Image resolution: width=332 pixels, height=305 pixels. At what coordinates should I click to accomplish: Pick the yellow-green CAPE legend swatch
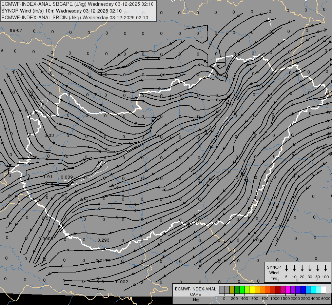tap(247, 290)
